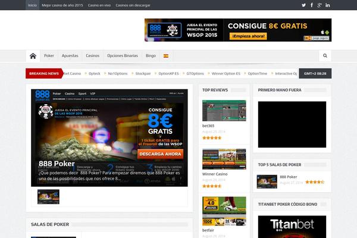This screenshot has width=357, height=238.
Task: Click bet365 star rating
Action: 212,138
